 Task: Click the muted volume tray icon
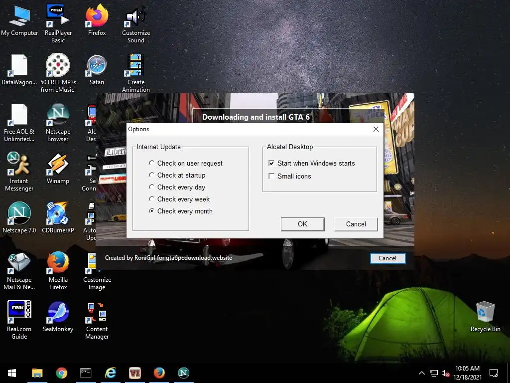point(446,373)
